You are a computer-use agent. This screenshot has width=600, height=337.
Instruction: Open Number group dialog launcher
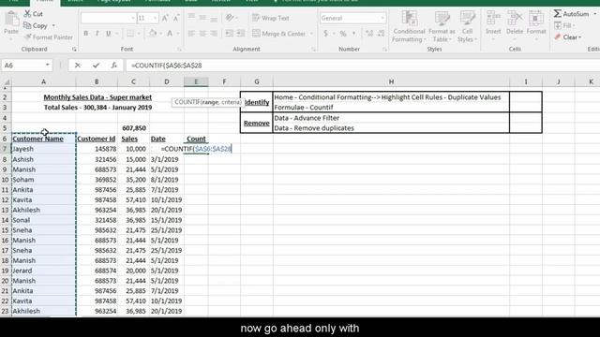pos(384,50)
